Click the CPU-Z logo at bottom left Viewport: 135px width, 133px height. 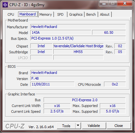tap(15, 126)
